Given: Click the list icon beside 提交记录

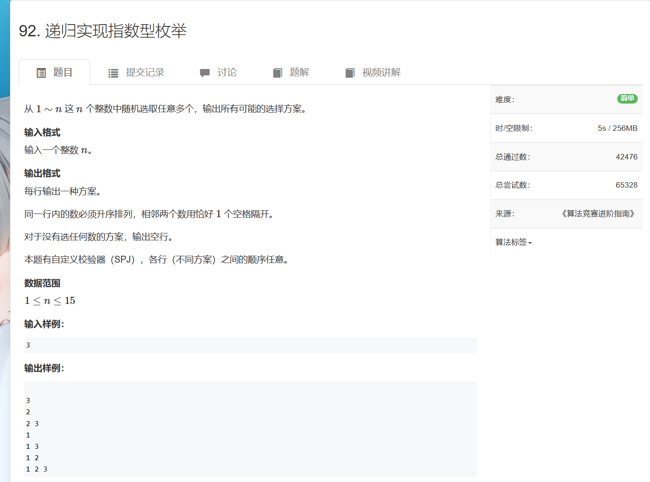Looking at the screenshot, I should (x=113, y=73).
